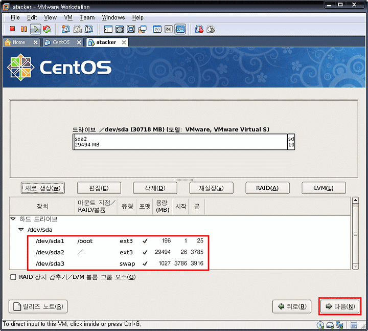Click the 시작 column header
The width and height of the screenshot is (368, 331).
tap(180, 207)
